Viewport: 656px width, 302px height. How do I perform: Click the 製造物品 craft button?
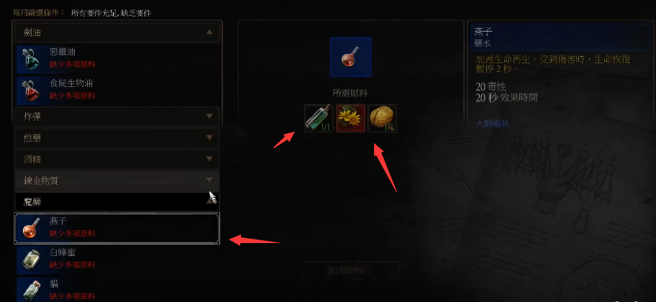click(350, 270)
